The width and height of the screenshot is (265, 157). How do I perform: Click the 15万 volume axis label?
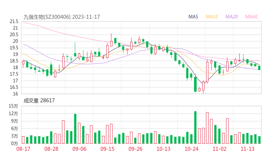13,106
